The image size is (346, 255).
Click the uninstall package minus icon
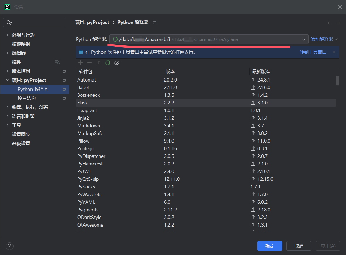pyautogui.click(x=89, y=63)
